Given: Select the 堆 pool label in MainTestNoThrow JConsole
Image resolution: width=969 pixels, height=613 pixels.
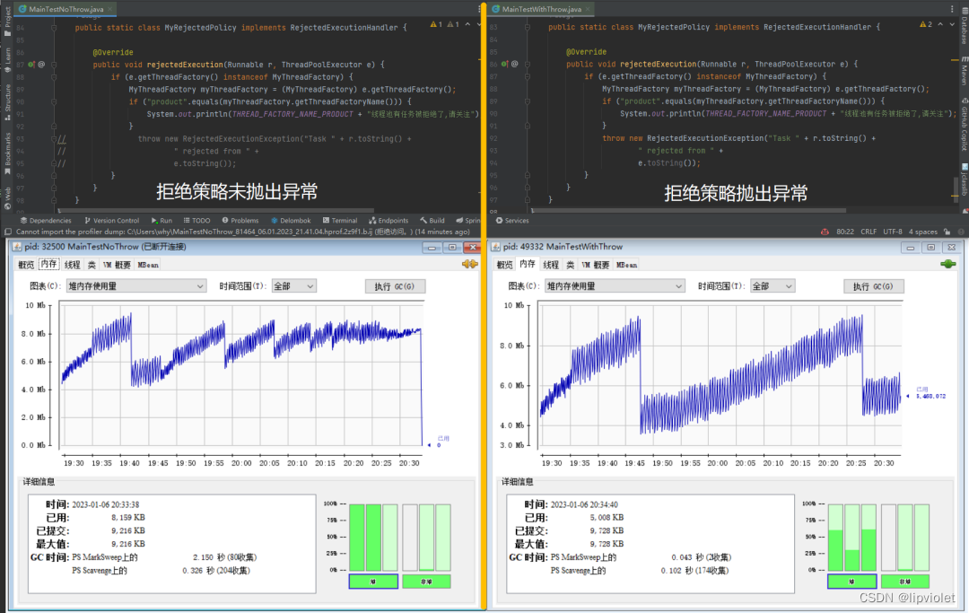Looking at the screenshot, I should coord(373,582).
